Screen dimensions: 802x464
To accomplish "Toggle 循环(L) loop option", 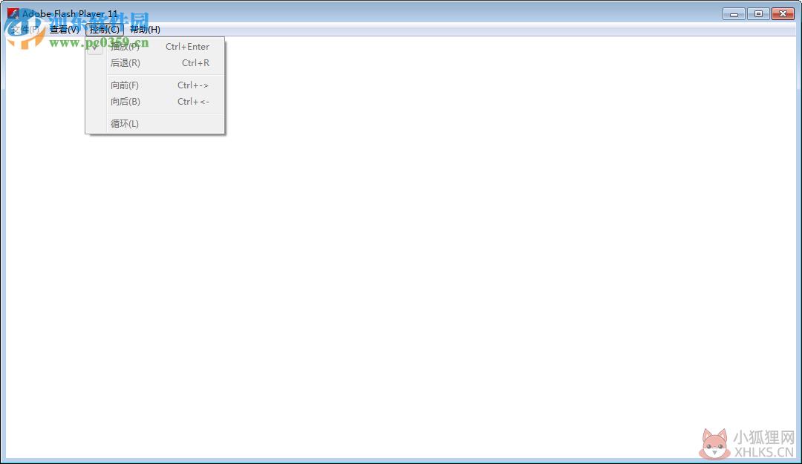I will 155,124.
